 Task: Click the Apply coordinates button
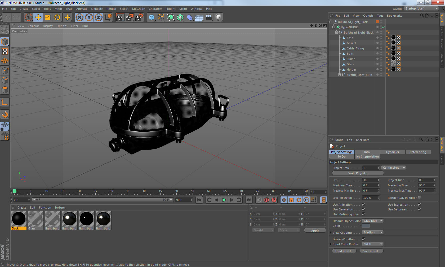coord(315,231)
